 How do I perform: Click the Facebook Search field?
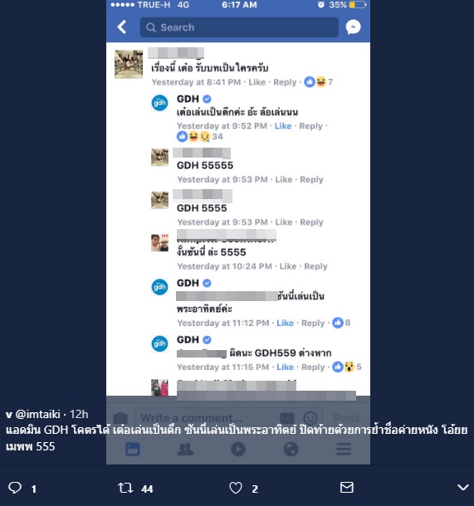point(239,27)
